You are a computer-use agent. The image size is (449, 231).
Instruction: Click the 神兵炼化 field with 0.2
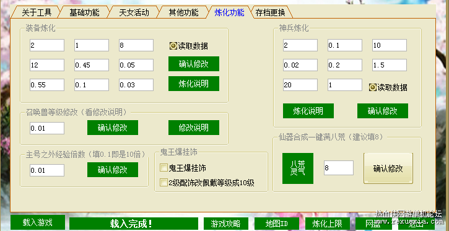click(345, 65)
